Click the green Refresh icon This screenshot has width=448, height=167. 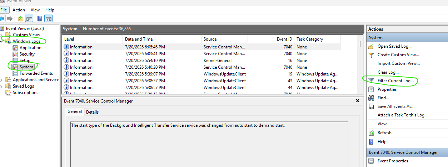371,133
